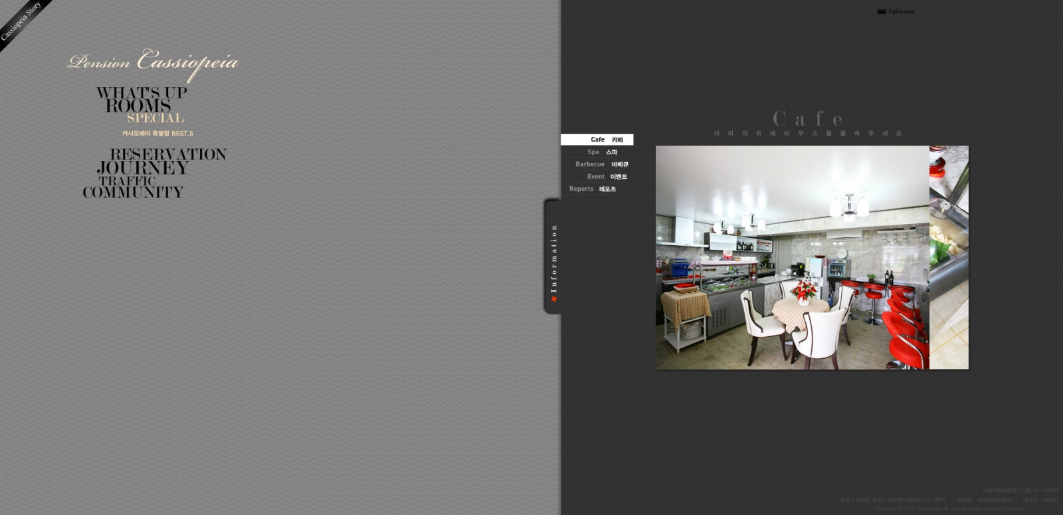Go to the JOURNEY menu
Screen dimensions: 1063x515
click(143, 168)
